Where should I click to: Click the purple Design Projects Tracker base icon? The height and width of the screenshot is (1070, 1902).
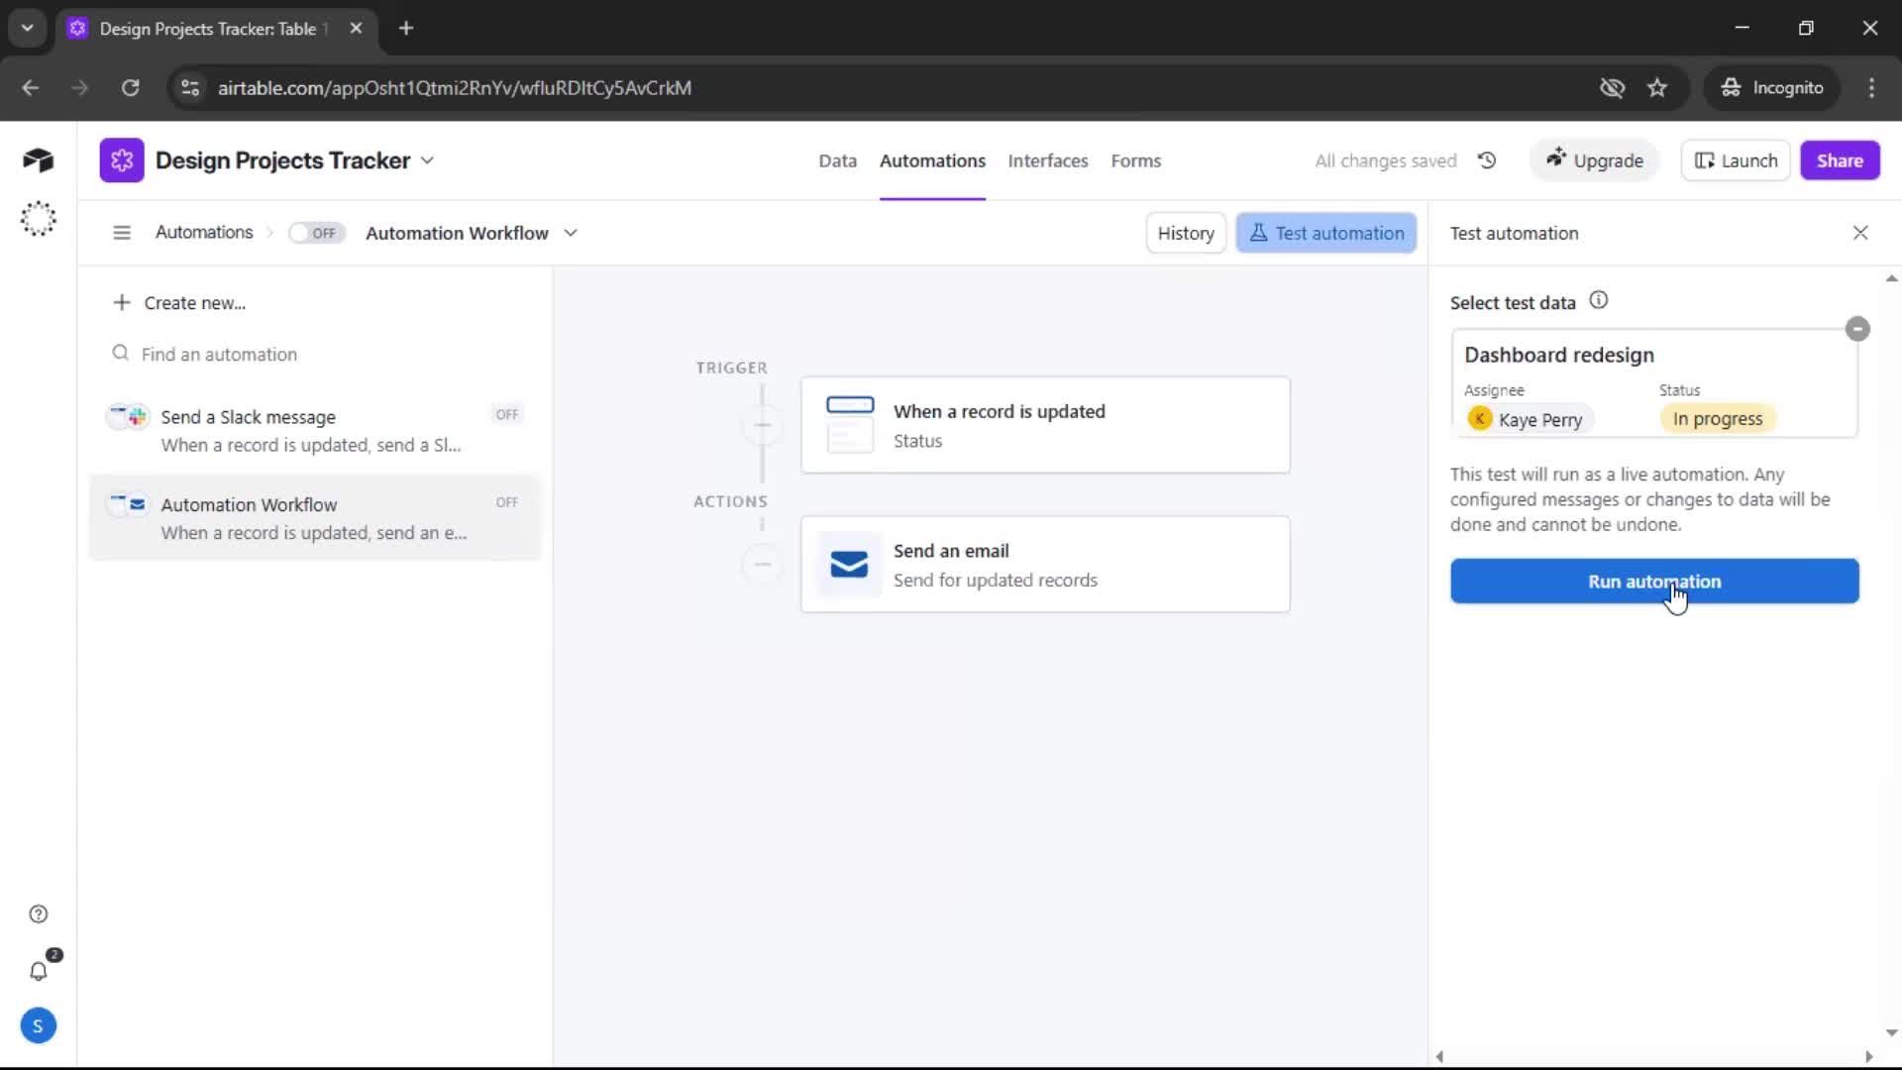click(x=122, y=160)
